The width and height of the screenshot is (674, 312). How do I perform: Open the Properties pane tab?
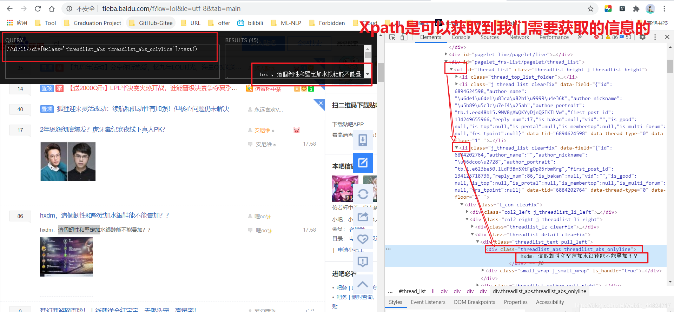515,302
